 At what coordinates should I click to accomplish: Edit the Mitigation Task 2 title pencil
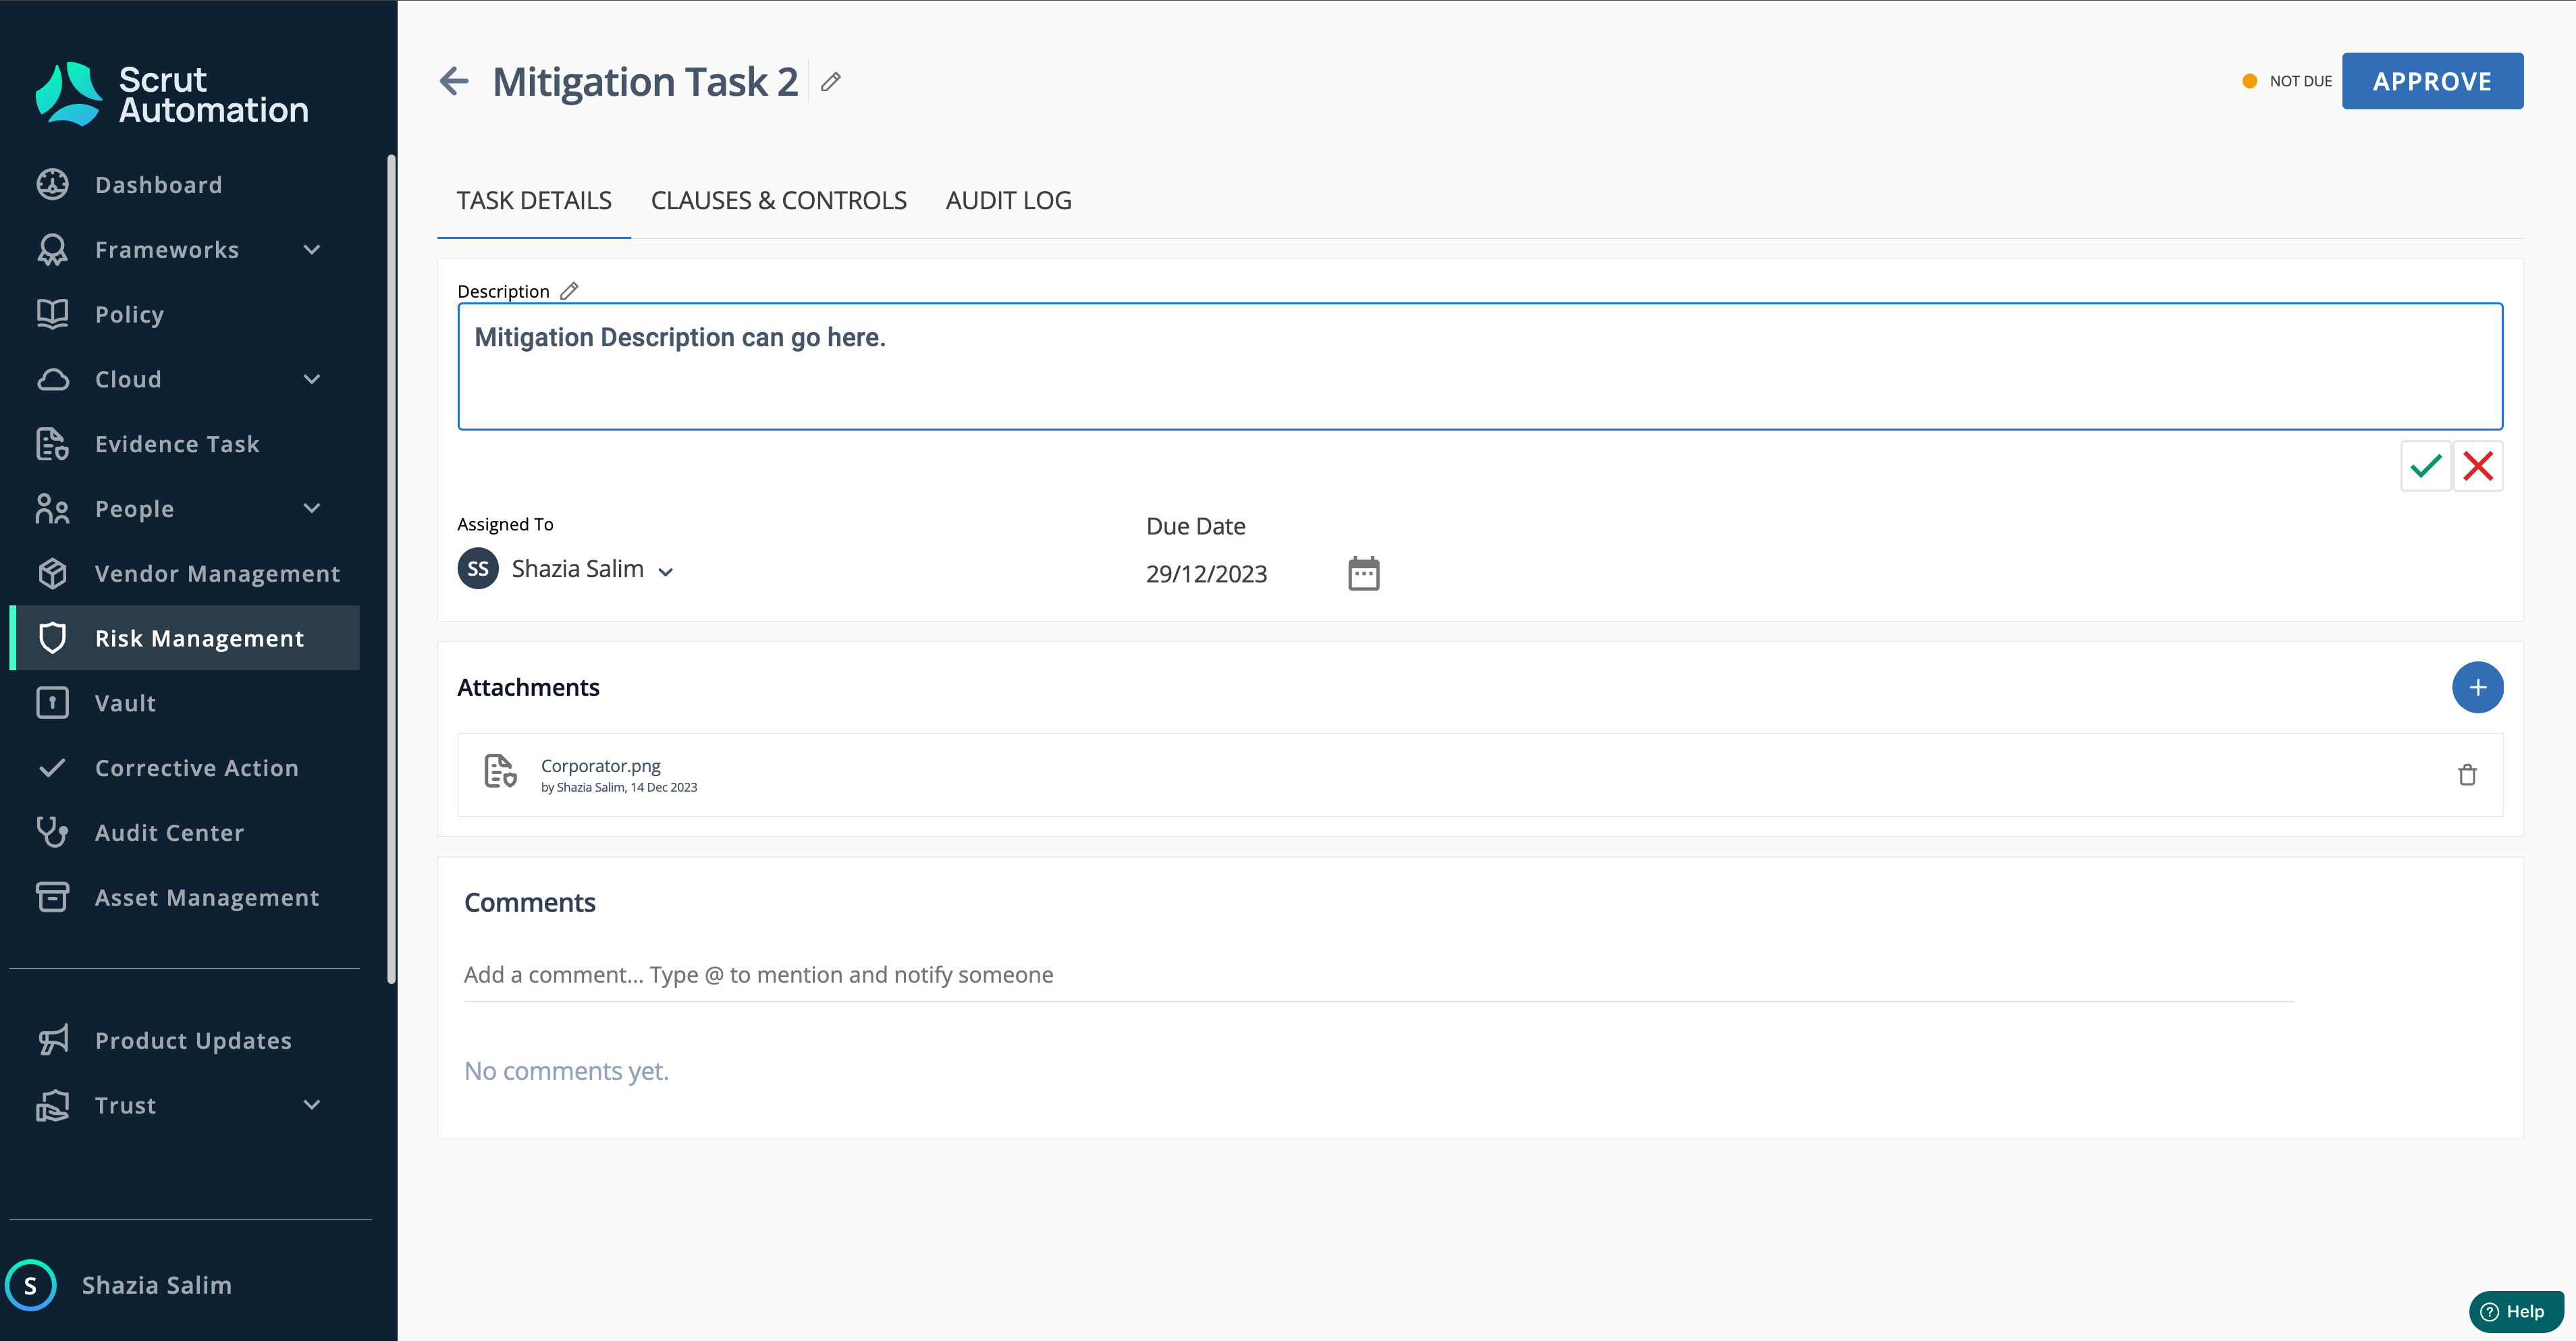830,82
